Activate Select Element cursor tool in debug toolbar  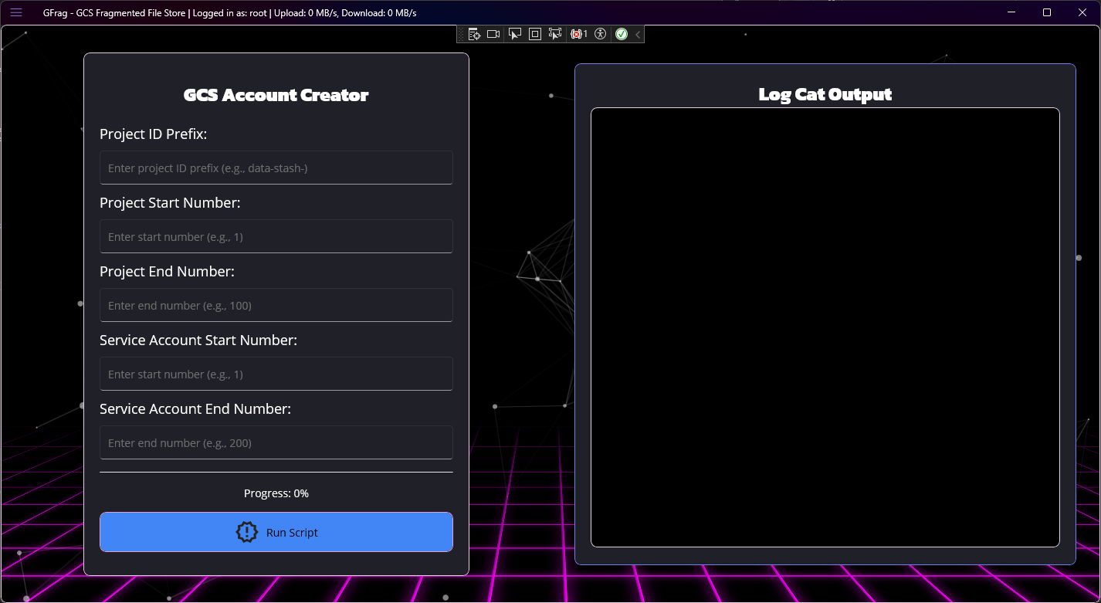pos(514,34)
